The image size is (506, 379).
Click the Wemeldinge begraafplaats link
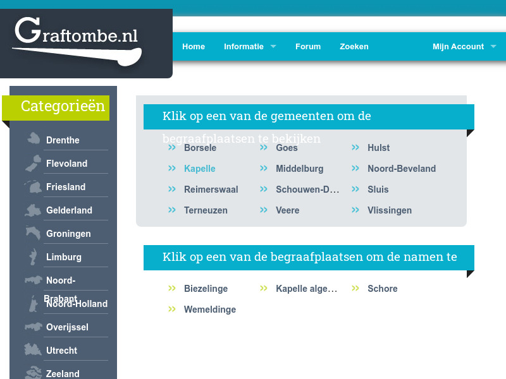click(x=209, y=310)
